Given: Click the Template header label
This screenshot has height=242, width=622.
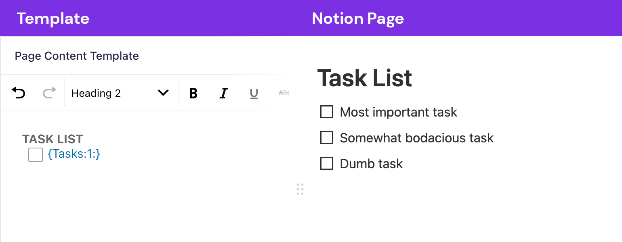Looking at the screenshot, I should (x=53, y=19).
